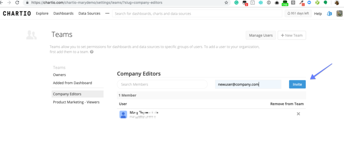Open the Zoom extension icon

pos(309,3)
